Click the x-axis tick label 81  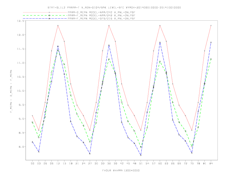click(205, 163)
